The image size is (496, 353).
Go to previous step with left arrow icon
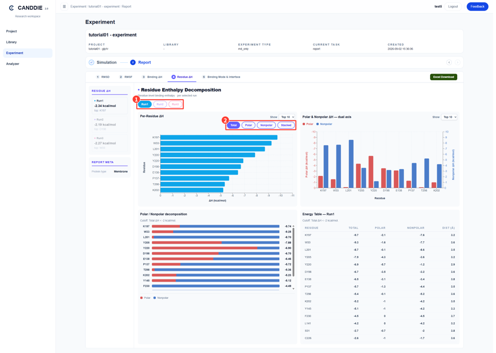point(449,62)
